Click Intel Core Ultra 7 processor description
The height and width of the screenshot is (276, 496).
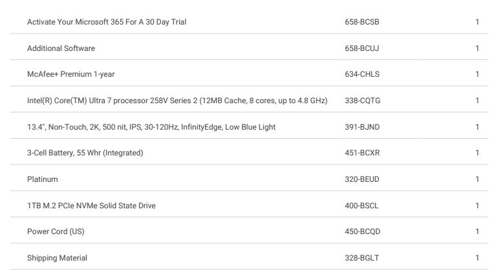(177, 101)
